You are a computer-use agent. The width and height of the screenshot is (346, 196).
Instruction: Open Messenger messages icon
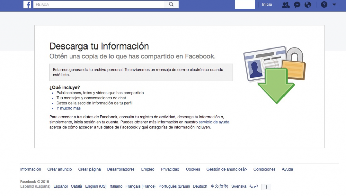(297, 5)
